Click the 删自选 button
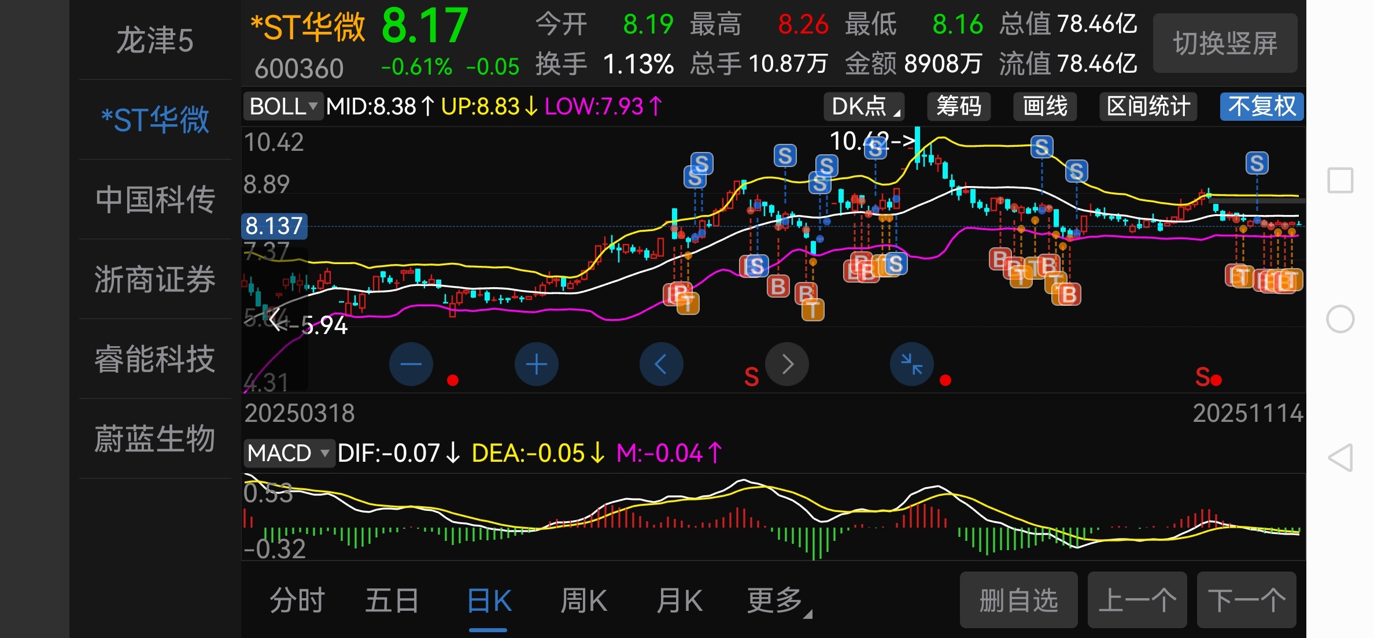Screen dimensions: 1374x638 [1018, 600]
